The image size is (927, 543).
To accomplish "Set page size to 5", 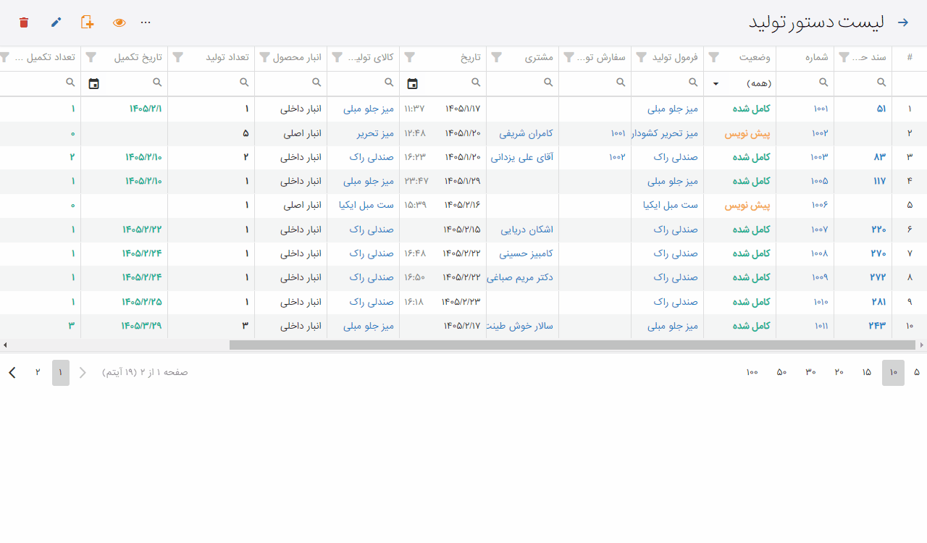I will click(x=917, y=372).
